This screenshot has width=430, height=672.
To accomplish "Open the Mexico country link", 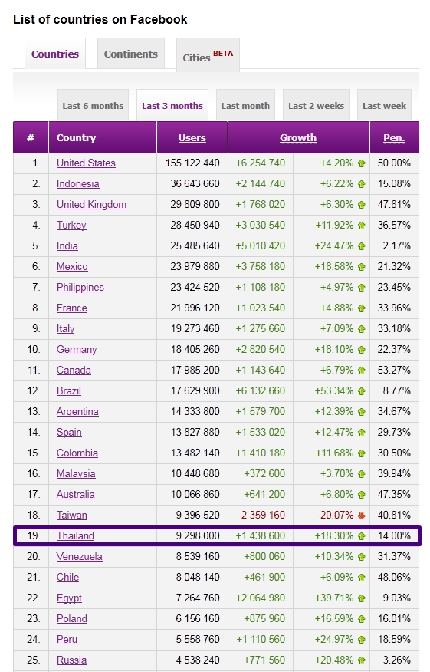I will pos(72,266).
